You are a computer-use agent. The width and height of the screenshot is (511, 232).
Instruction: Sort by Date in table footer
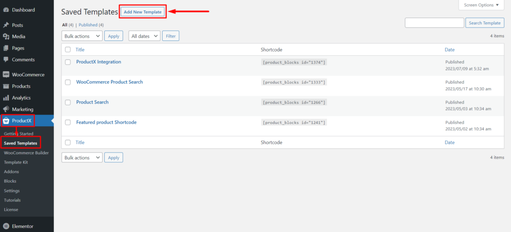coord(450,142)
